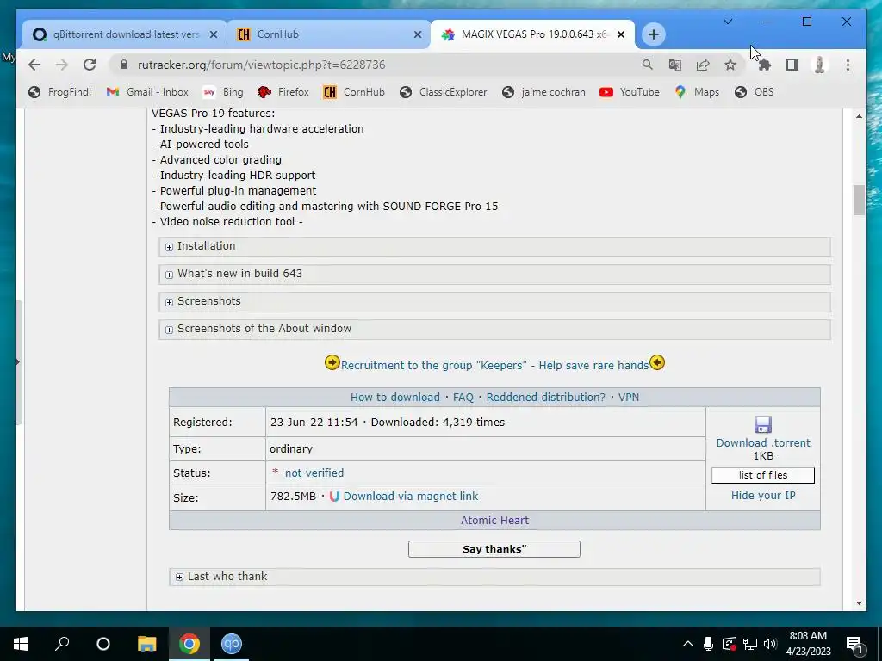The height and width of the screenshot is (661, 882).
Task: Expand the Screenshots spoiler
Action: (x=494, y=301)
